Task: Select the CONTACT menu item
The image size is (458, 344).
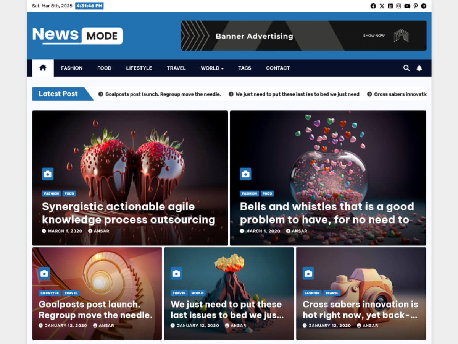Action: 277,68
